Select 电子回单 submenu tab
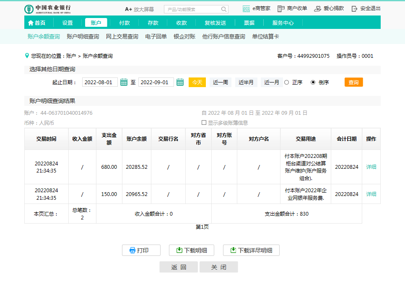Screen dimensions: 405x281 point(156,36)
